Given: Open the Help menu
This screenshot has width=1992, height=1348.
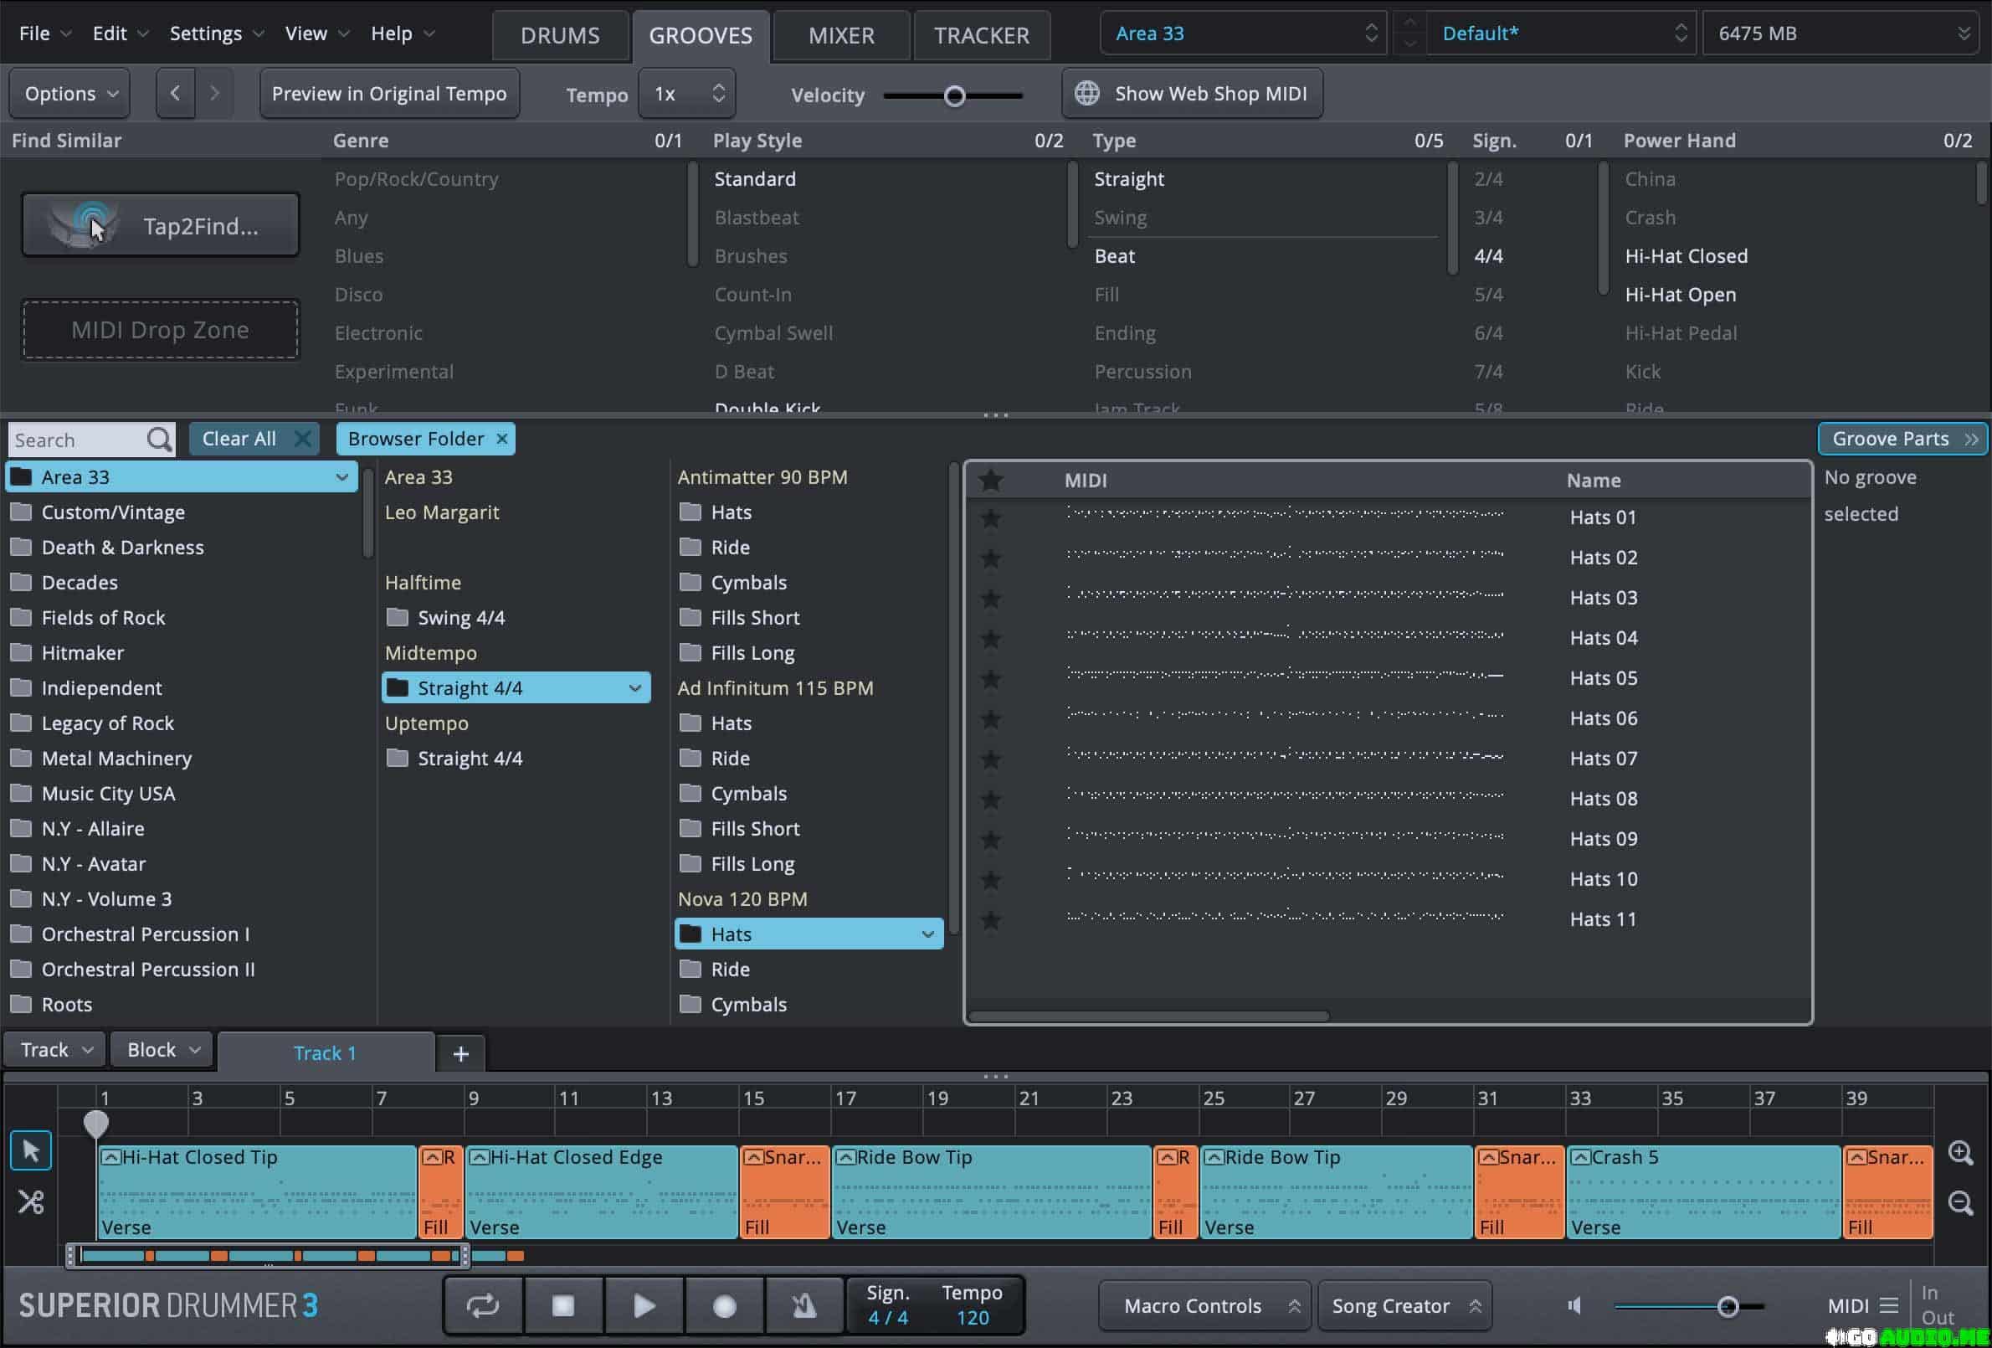Looking at the screenshot, I should [403, 33].
